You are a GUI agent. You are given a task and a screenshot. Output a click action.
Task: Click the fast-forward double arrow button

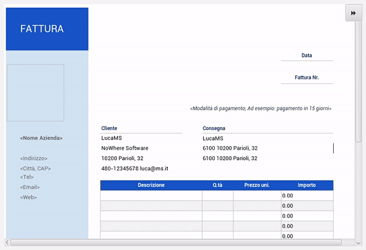coord(353,13)
